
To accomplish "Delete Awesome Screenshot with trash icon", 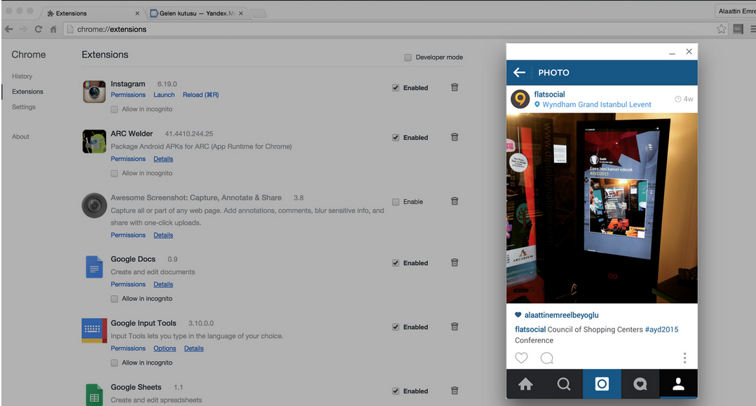I will [x=454, y=201].
